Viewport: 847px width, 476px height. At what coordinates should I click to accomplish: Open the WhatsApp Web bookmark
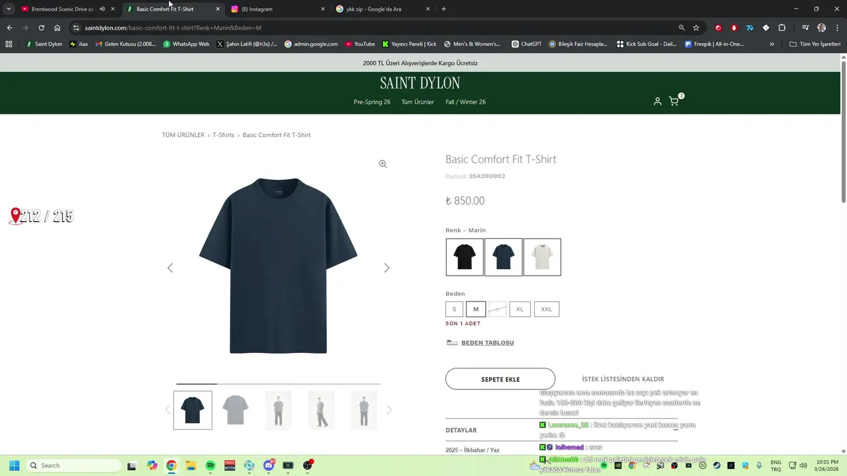coord(186,44)
